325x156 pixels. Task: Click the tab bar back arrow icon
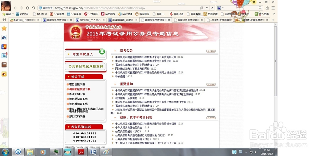pos(4,20)
